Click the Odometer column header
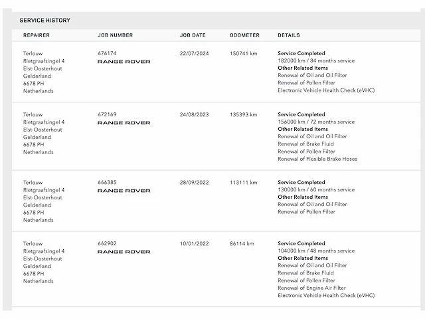The image size is (425, 319). point(244,35)
